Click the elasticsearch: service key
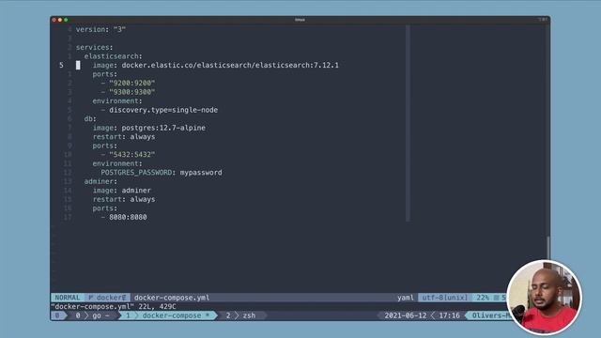 pos(113,56)
